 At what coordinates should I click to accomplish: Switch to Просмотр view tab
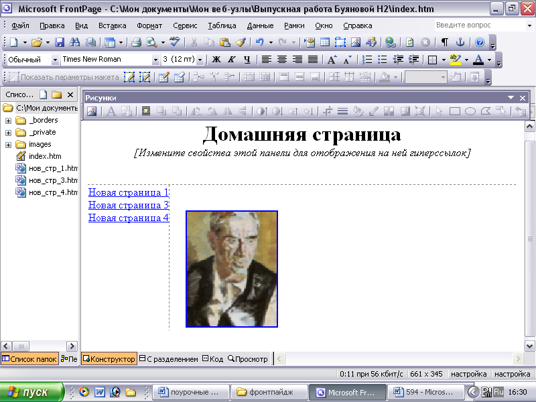pos(248,359)
